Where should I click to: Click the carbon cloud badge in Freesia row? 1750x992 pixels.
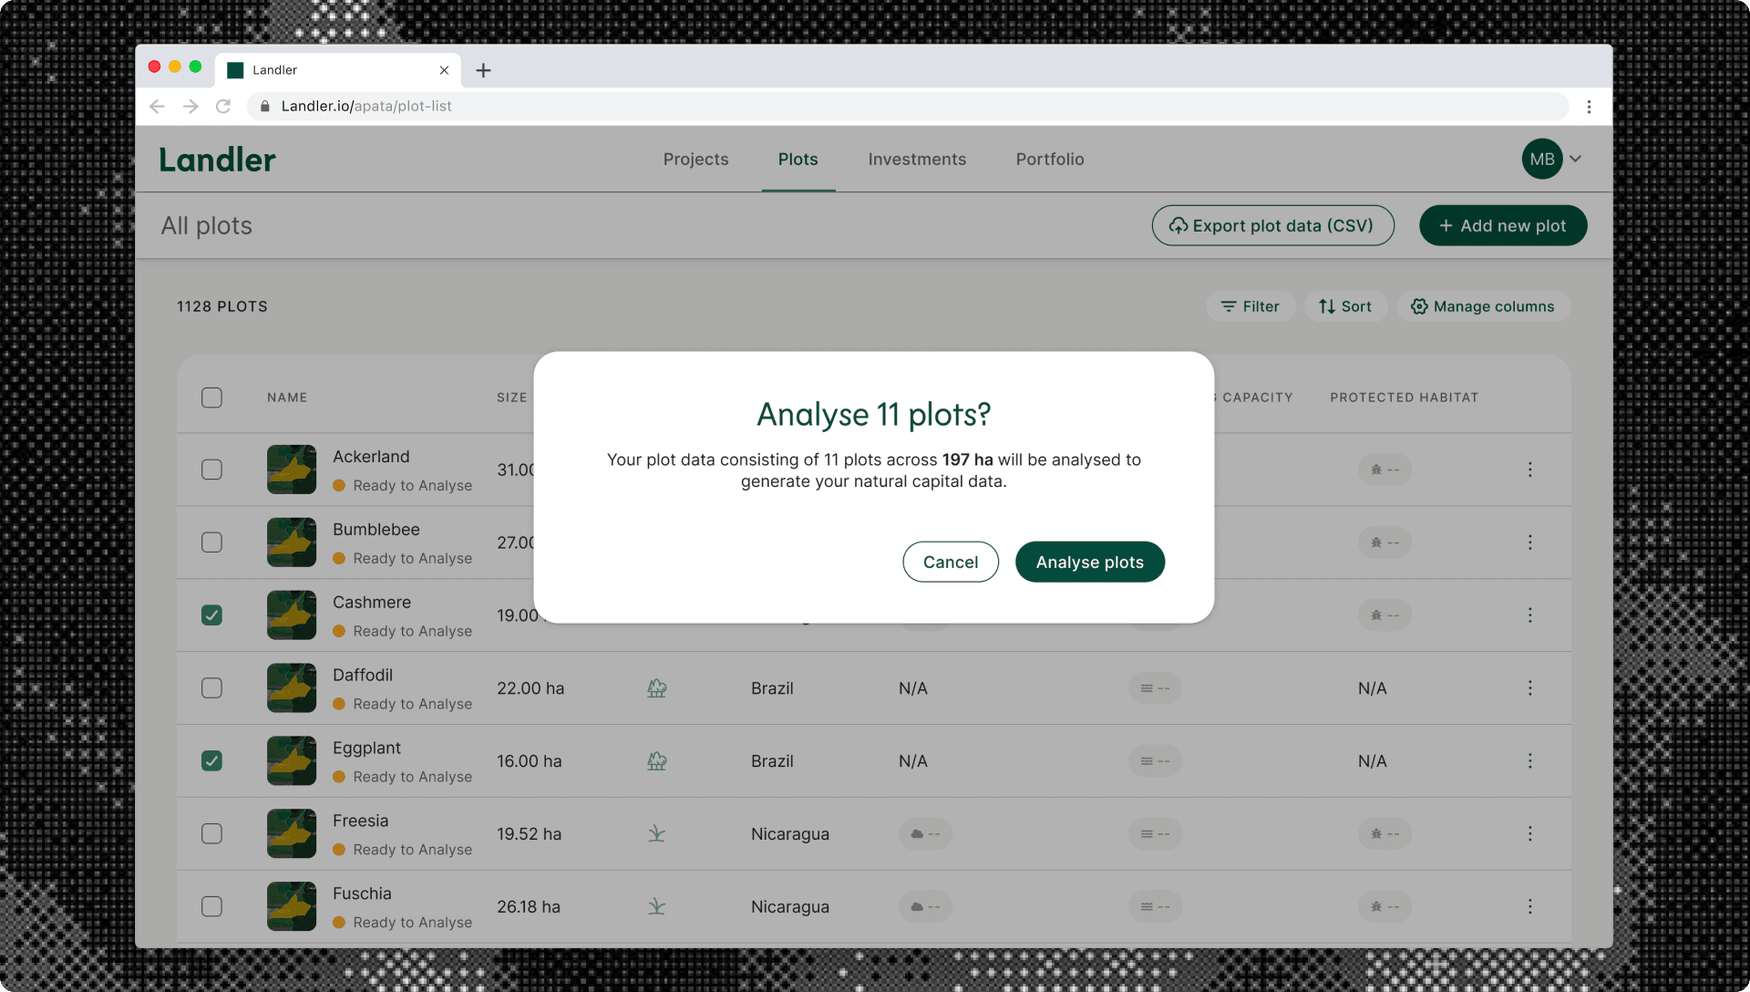tap(924, 833)
